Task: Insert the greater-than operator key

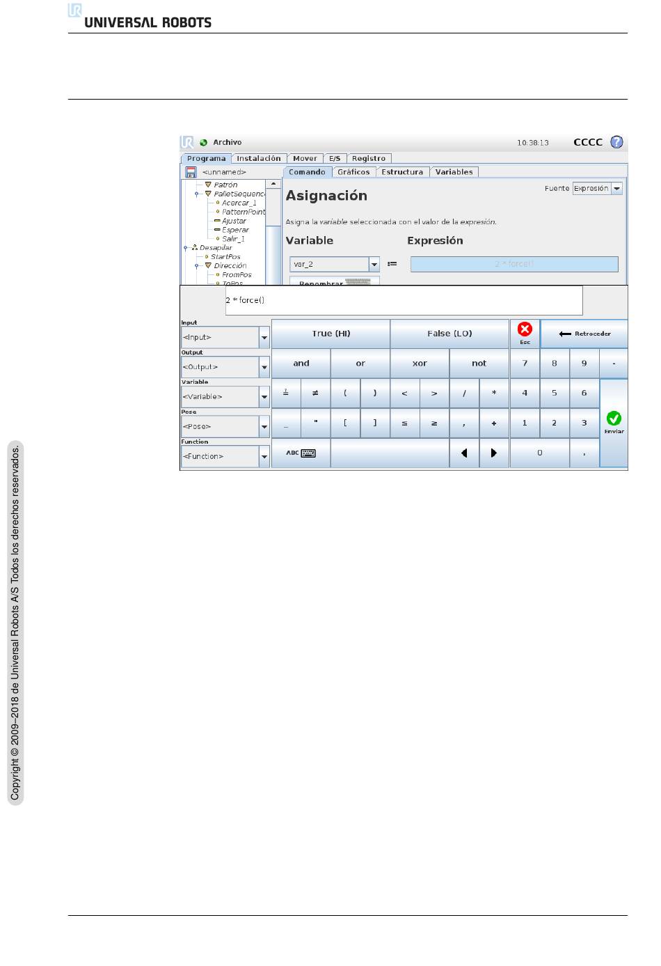Action: click(434, 393)
